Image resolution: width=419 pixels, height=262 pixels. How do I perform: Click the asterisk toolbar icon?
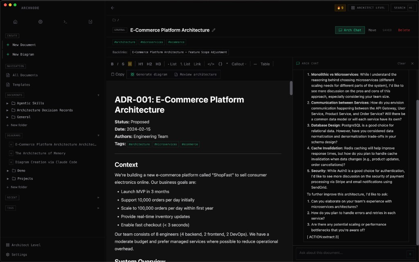(227, 64)
